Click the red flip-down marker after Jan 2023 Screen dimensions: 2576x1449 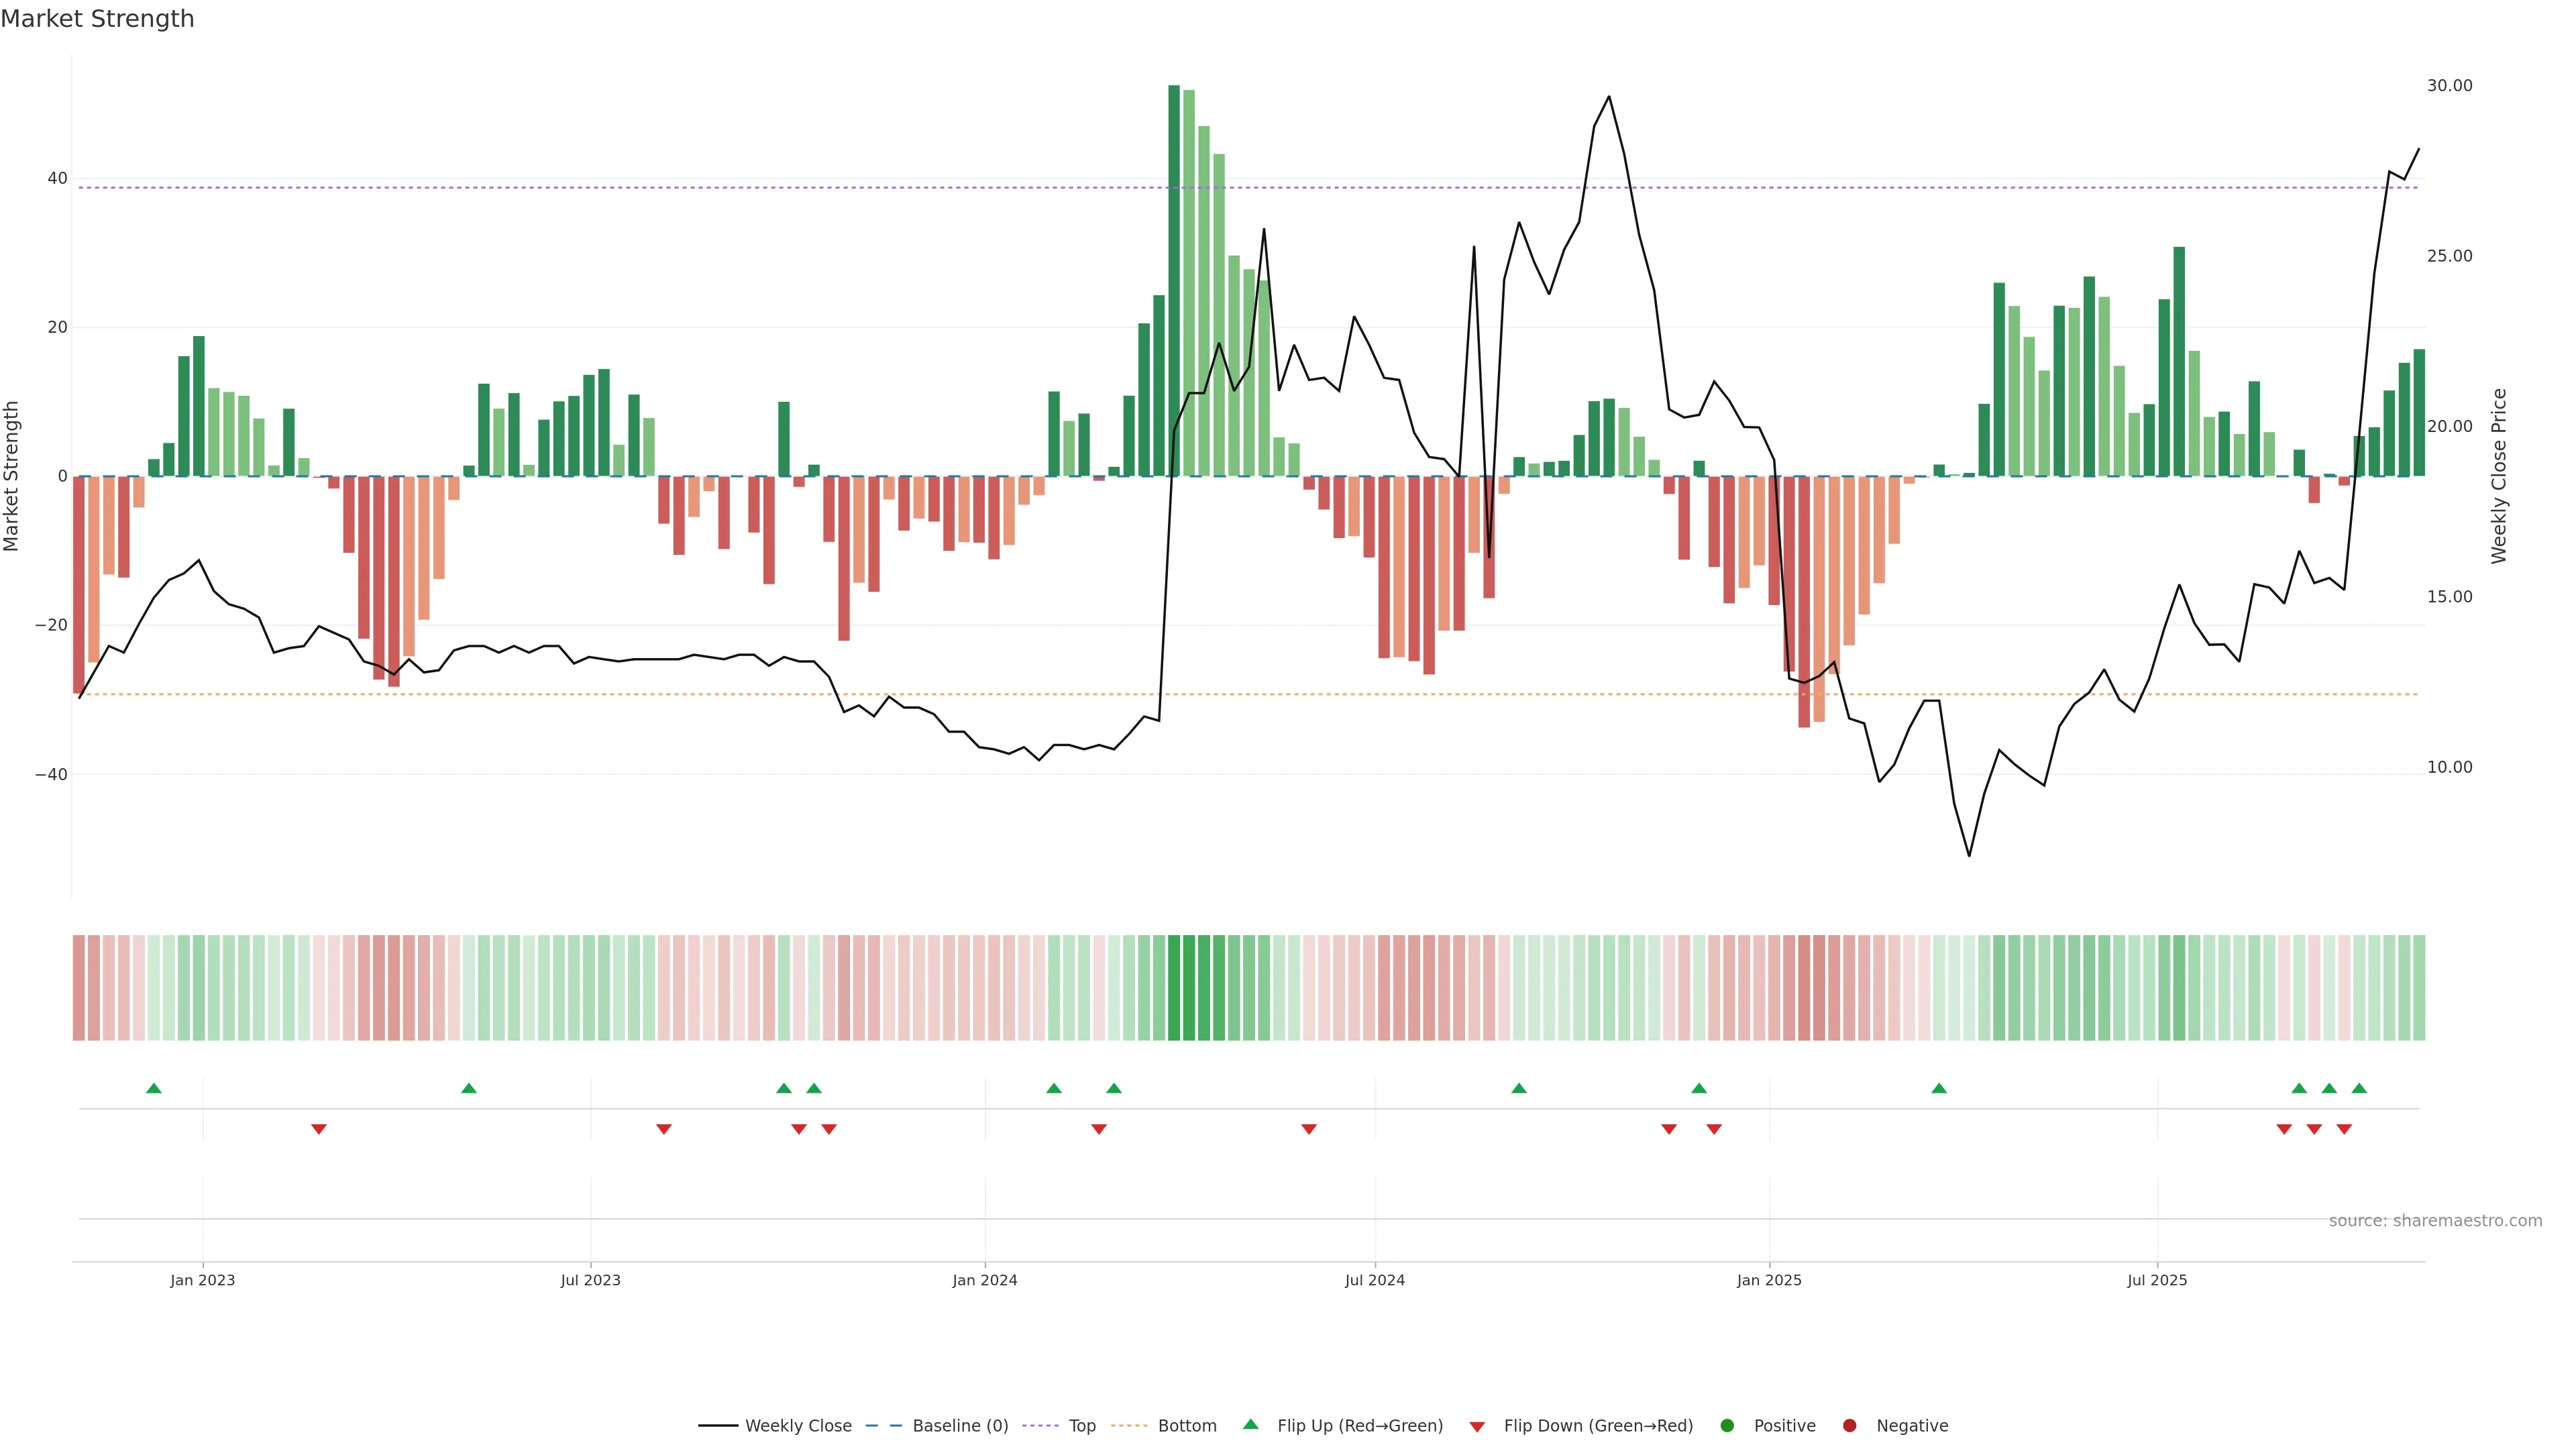point(319,1129)
